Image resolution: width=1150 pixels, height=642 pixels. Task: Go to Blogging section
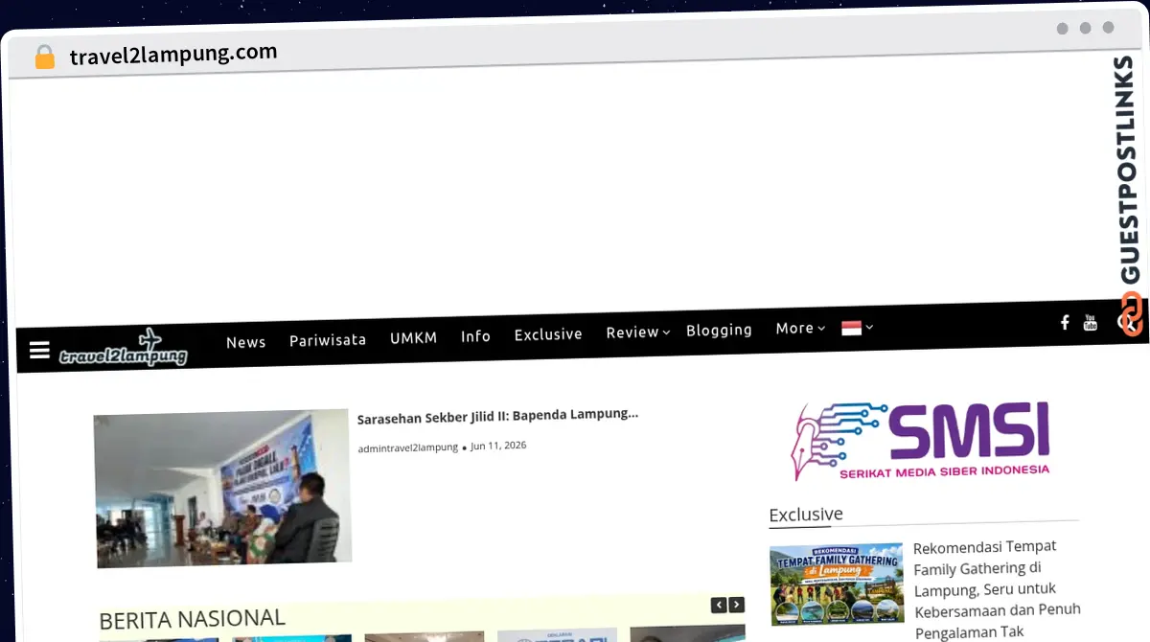click(x=719, y=330)
